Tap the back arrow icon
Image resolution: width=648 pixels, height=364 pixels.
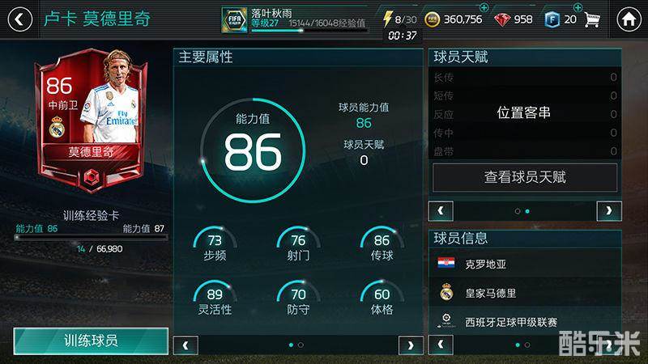coord(19,19)
